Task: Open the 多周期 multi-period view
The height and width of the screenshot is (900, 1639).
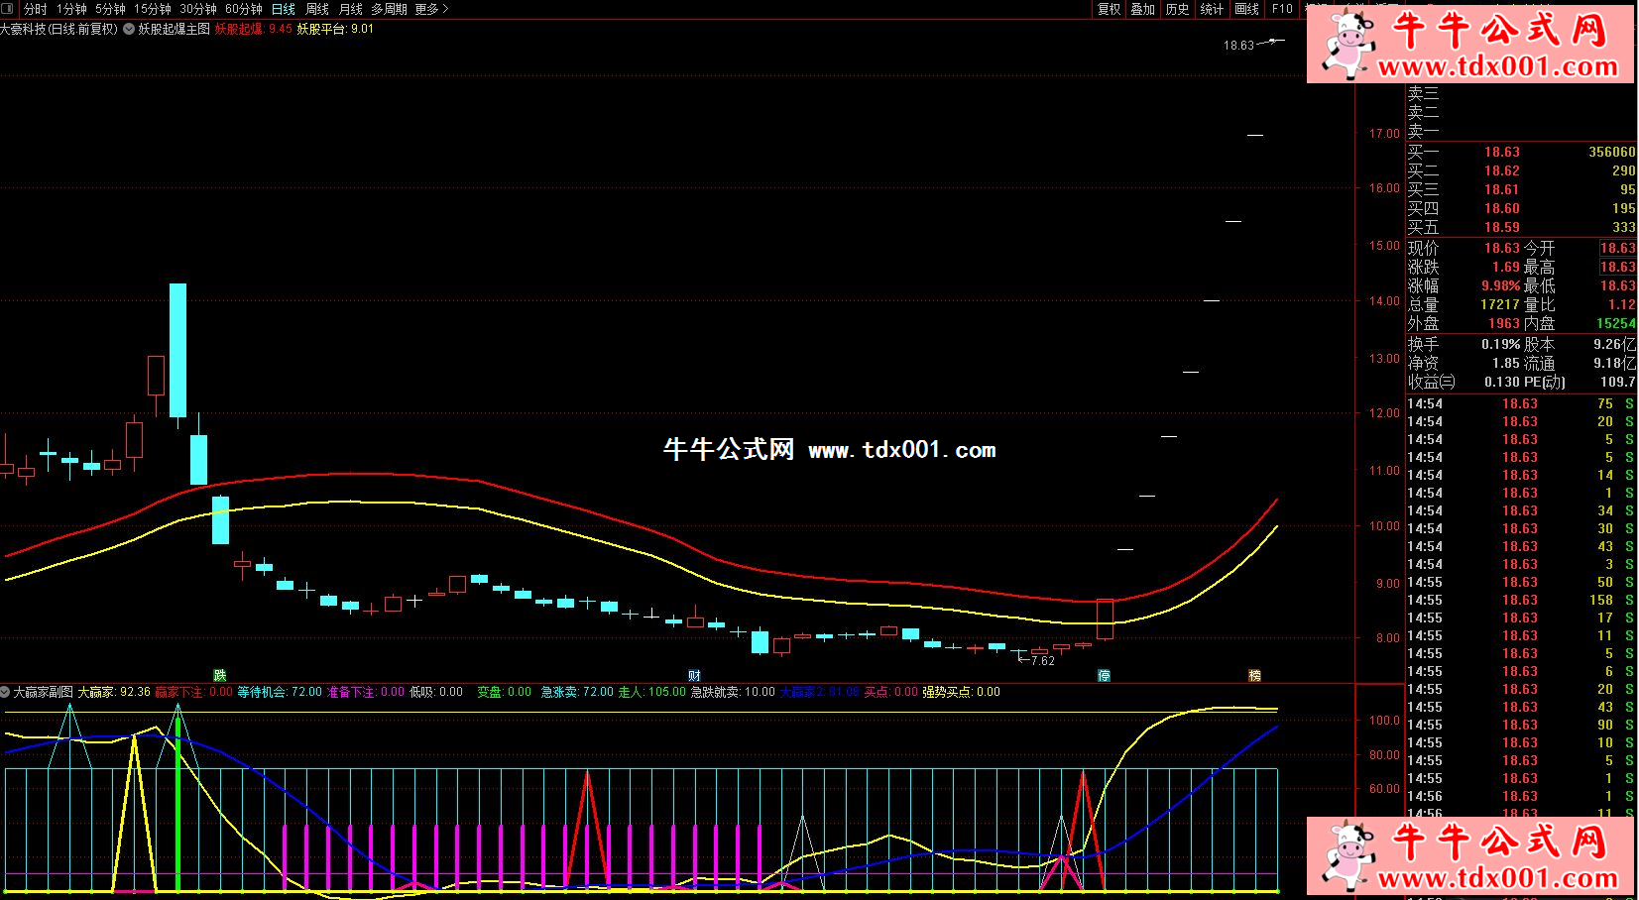Action: click(390, 9)
